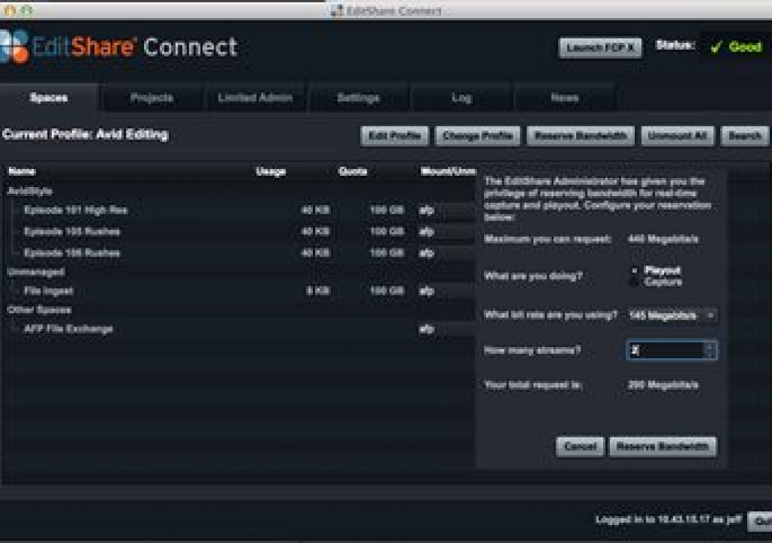Select the Playout radio option
The height and width of the screenshot is (543, 772).
click(635, 270)
